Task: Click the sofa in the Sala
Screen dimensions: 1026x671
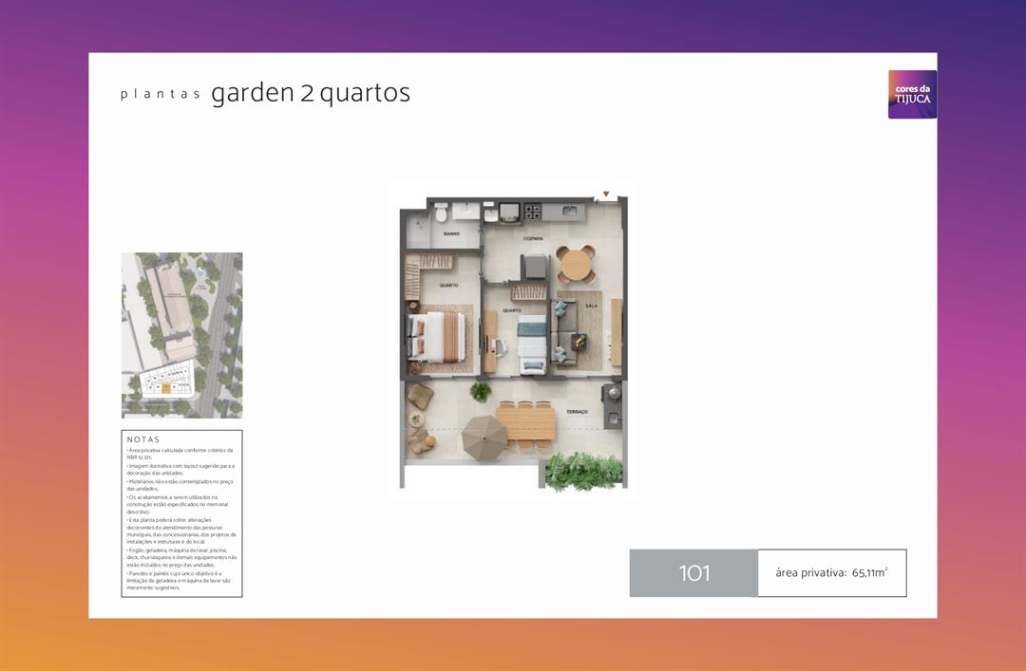Action: [x=564, y=329]
